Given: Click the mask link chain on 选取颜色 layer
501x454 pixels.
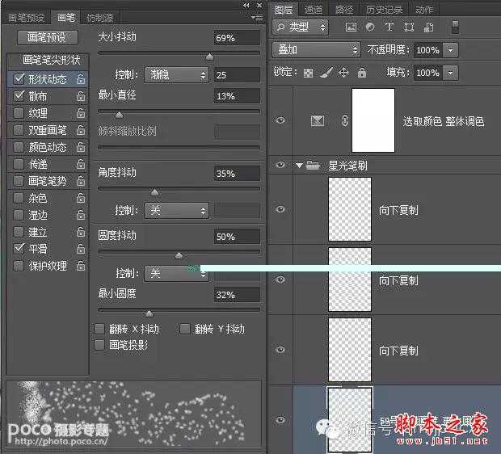Looking at the screenshot, I should point(345,120).
